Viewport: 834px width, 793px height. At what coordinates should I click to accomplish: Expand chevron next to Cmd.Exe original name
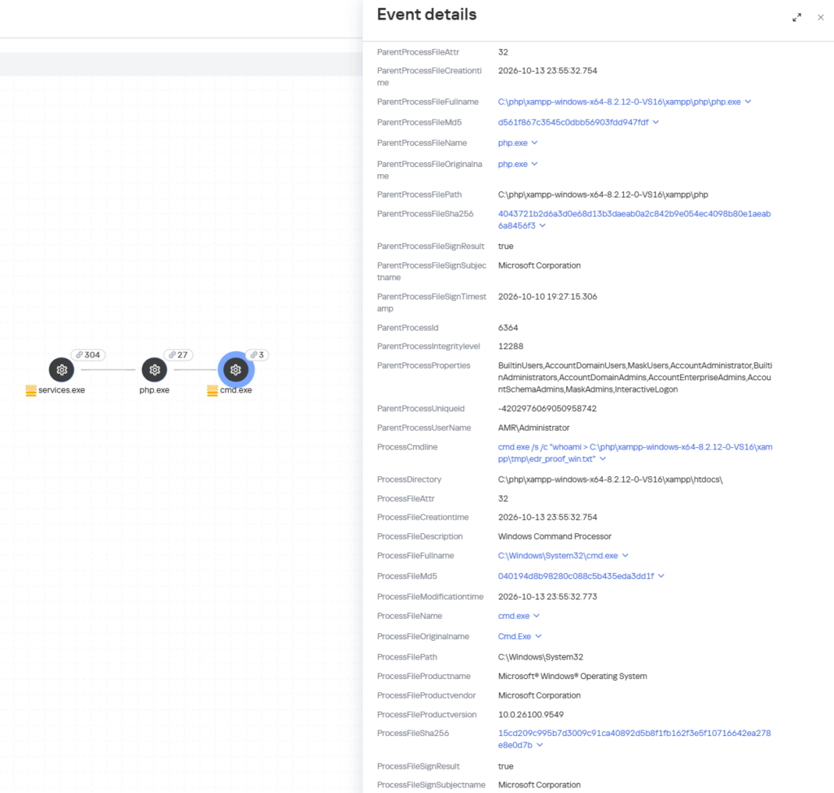pyautogui.click(x=538, y=636)
